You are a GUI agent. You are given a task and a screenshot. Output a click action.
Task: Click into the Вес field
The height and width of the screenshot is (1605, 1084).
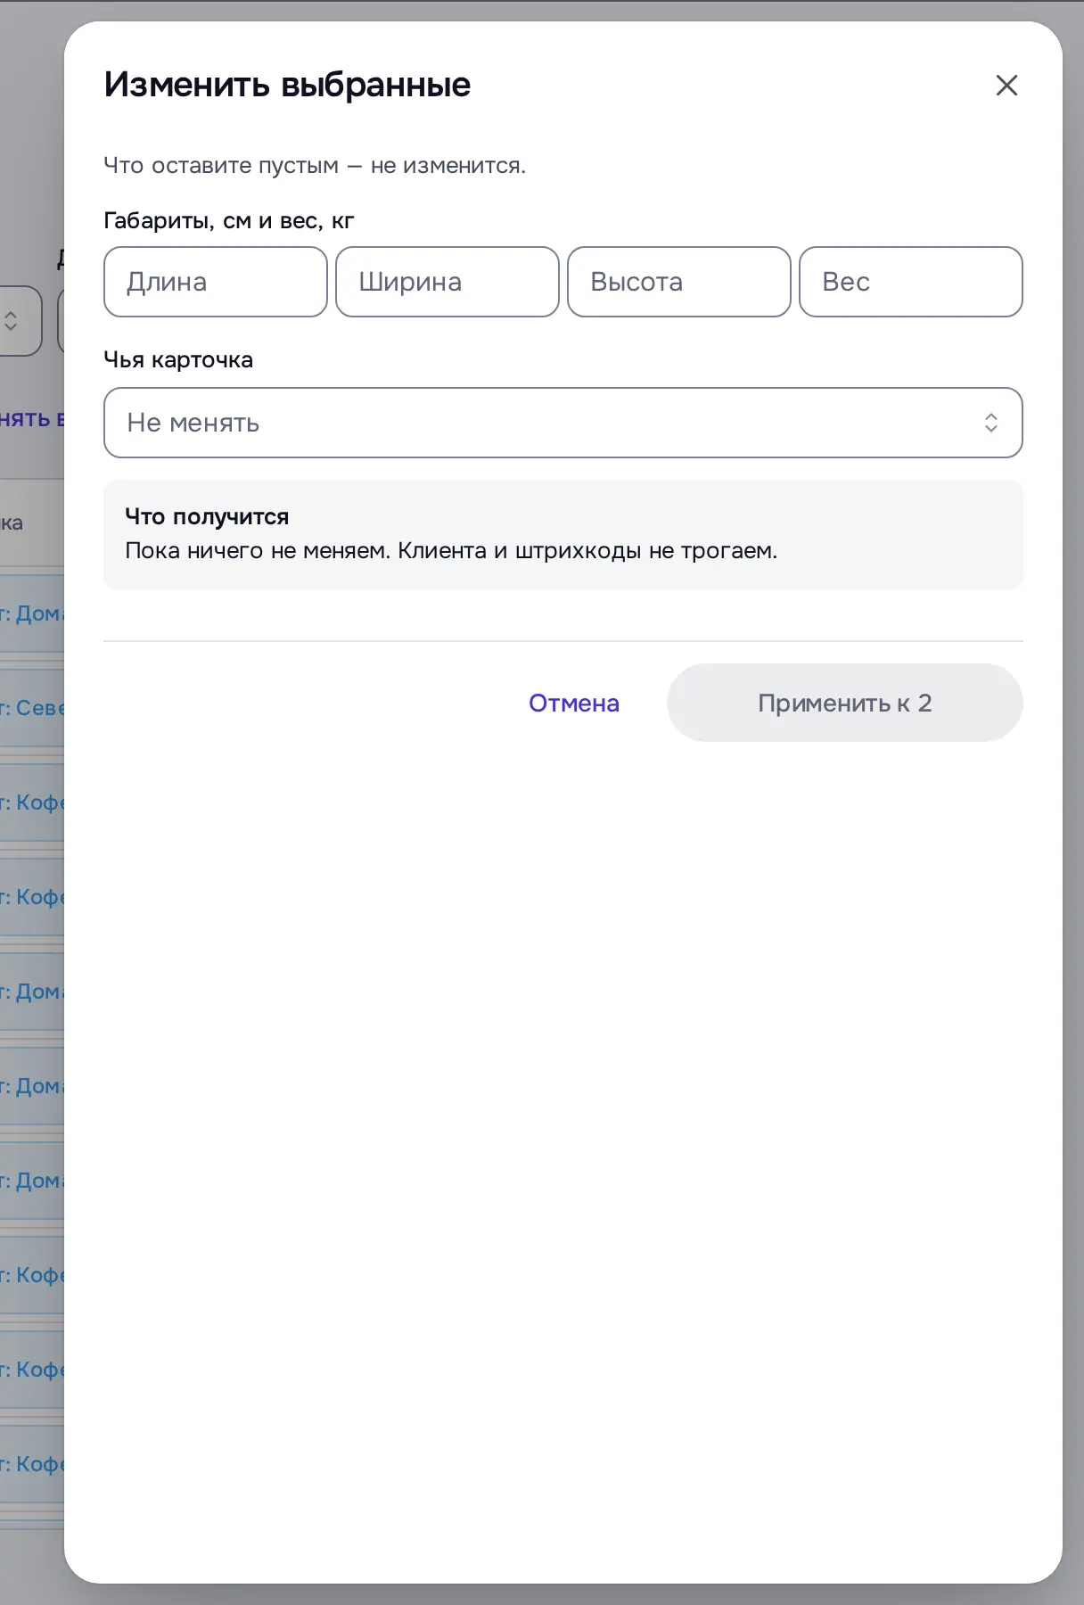coord(911,282)
